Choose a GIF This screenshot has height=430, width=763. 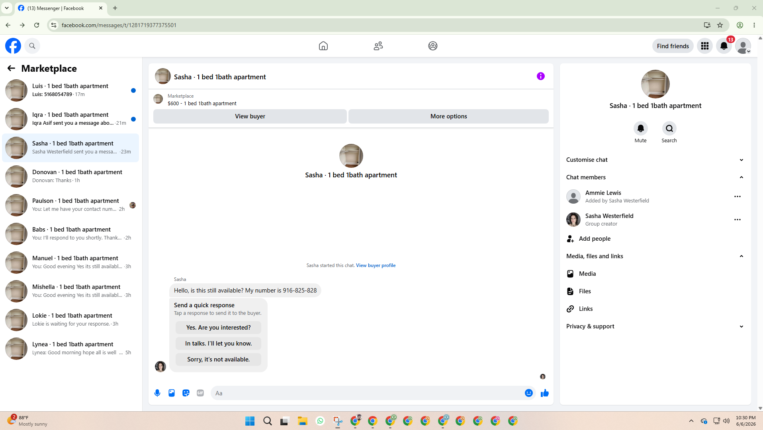click(200, 393)
